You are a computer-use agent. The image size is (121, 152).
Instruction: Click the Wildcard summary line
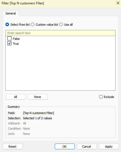click(17, 123)
